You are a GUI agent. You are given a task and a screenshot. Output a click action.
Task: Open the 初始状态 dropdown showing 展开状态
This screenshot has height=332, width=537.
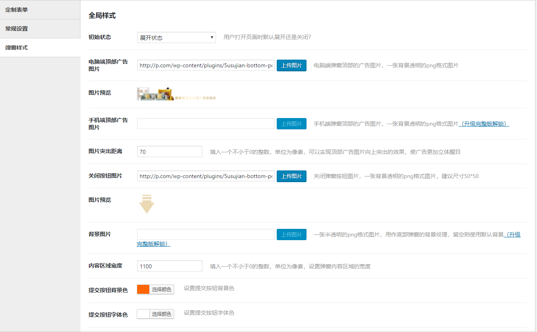pyautogui.click(x=177, y=37)
